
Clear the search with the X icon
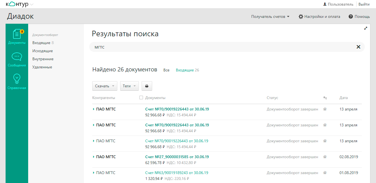(358, 47)
